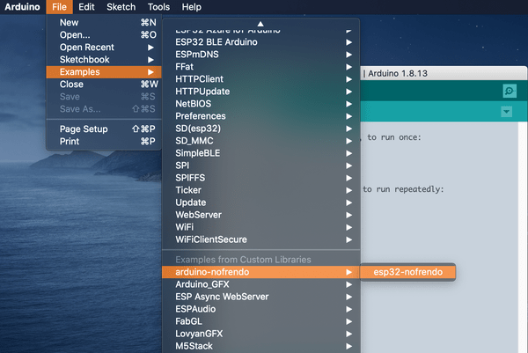Open LovyanGFX examples submenu

click(261, 334)
